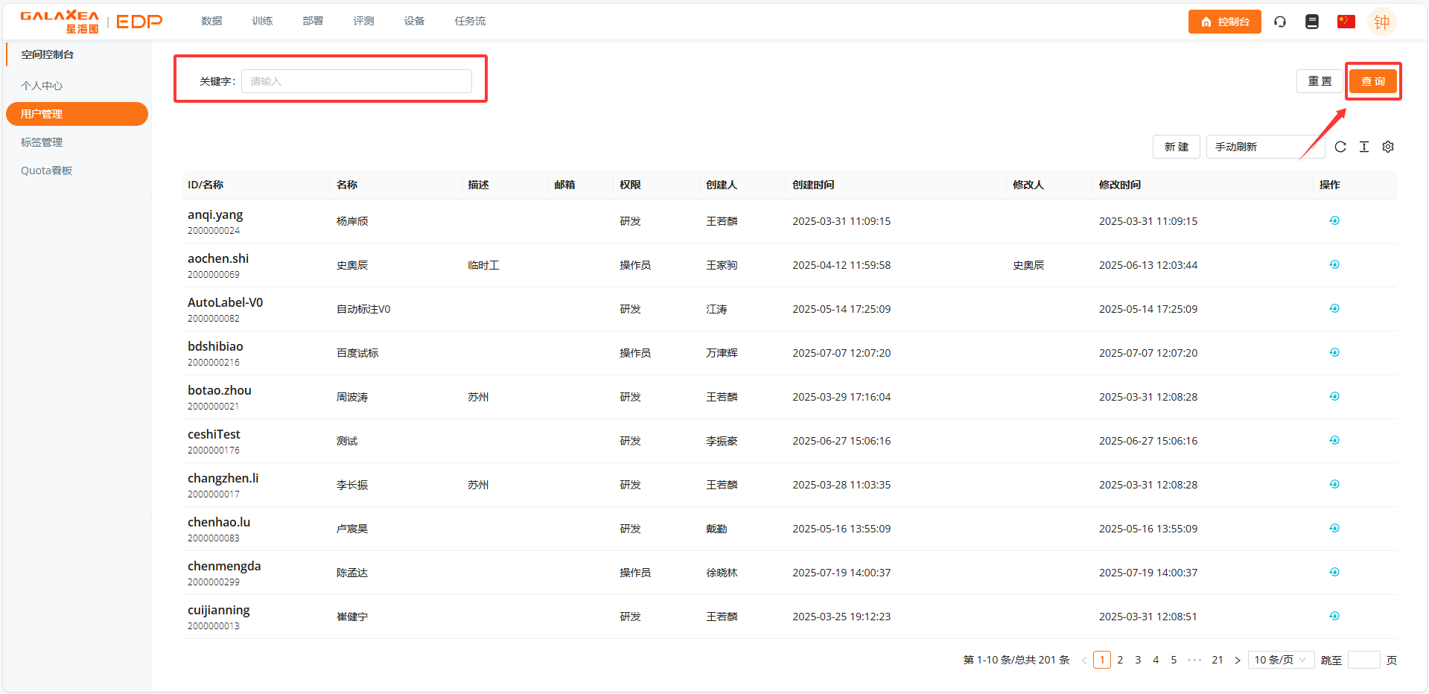Viewport: 1429px width, 694px height.
Task: Expand hidden pages via the pagination ellipsis
Action: (1194, 660)
